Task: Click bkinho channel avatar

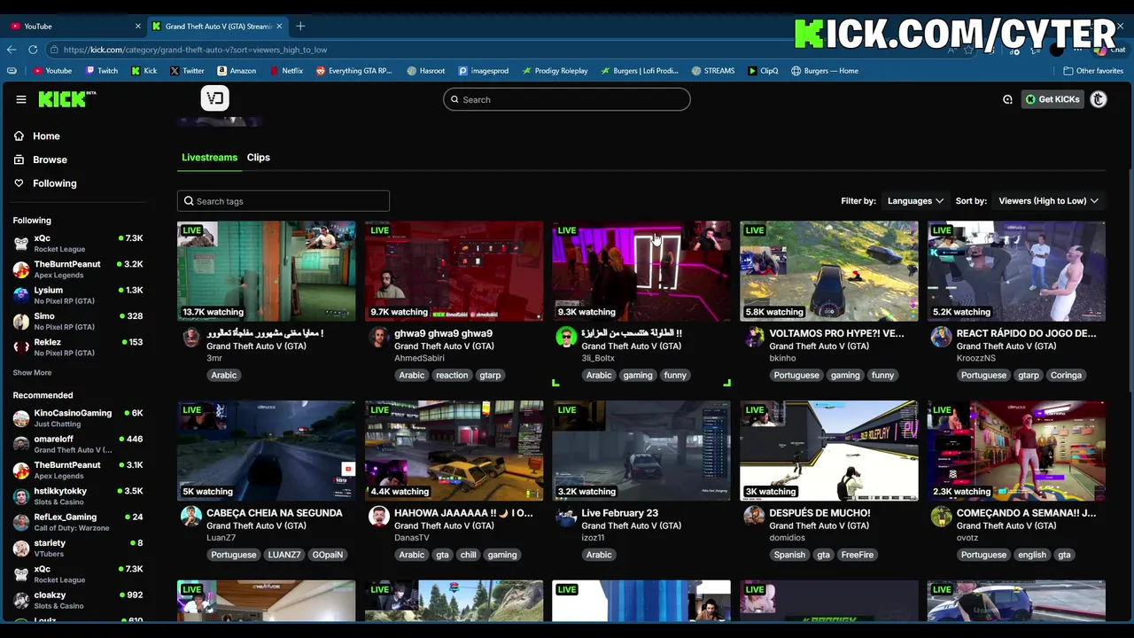Action: click(754, 337)
